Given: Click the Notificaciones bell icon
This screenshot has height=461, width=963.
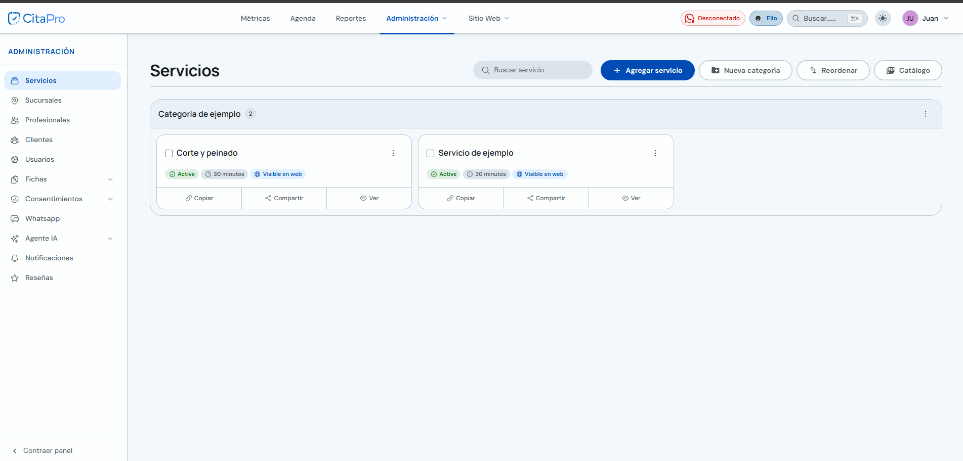Looking at the screenshot, I should pos(15,258).
